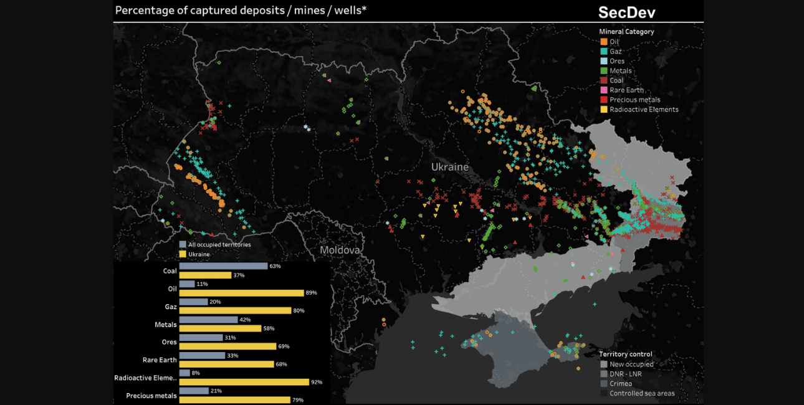Select the 42% Metals occupied territories bar

pos(208,320)
